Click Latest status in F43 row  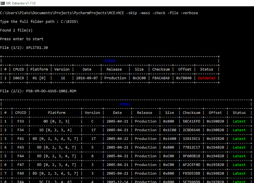[239, 147]
